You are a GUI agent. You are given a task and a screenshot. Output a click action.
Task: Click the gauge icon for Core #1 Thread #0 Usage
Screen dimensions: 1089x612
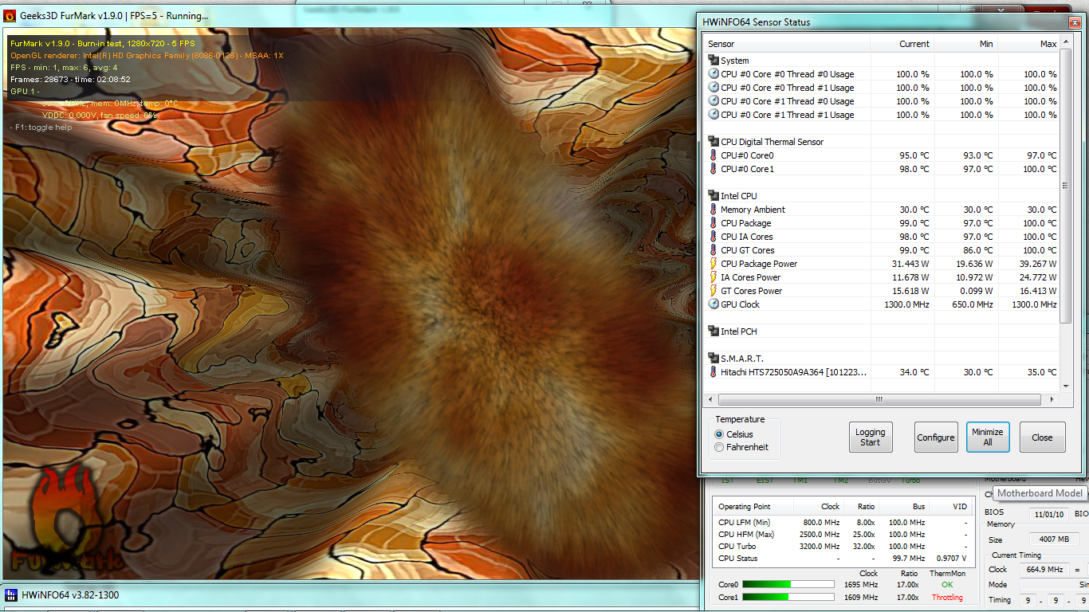pos(714,101)
